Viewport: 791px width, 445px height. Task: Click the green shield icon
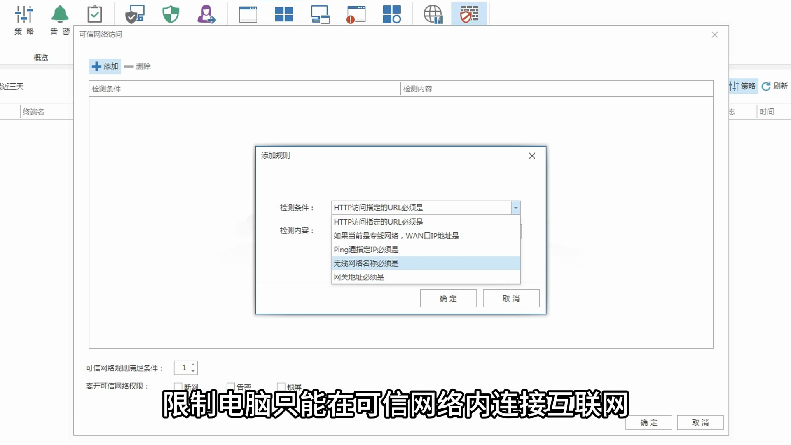(171, 14)
